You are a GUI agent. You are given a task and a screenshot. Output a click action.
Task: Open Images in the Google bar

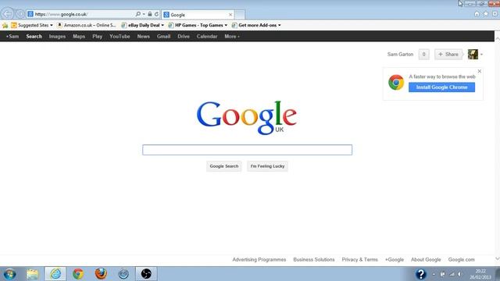pyautogui.click(x=57, y=37)
